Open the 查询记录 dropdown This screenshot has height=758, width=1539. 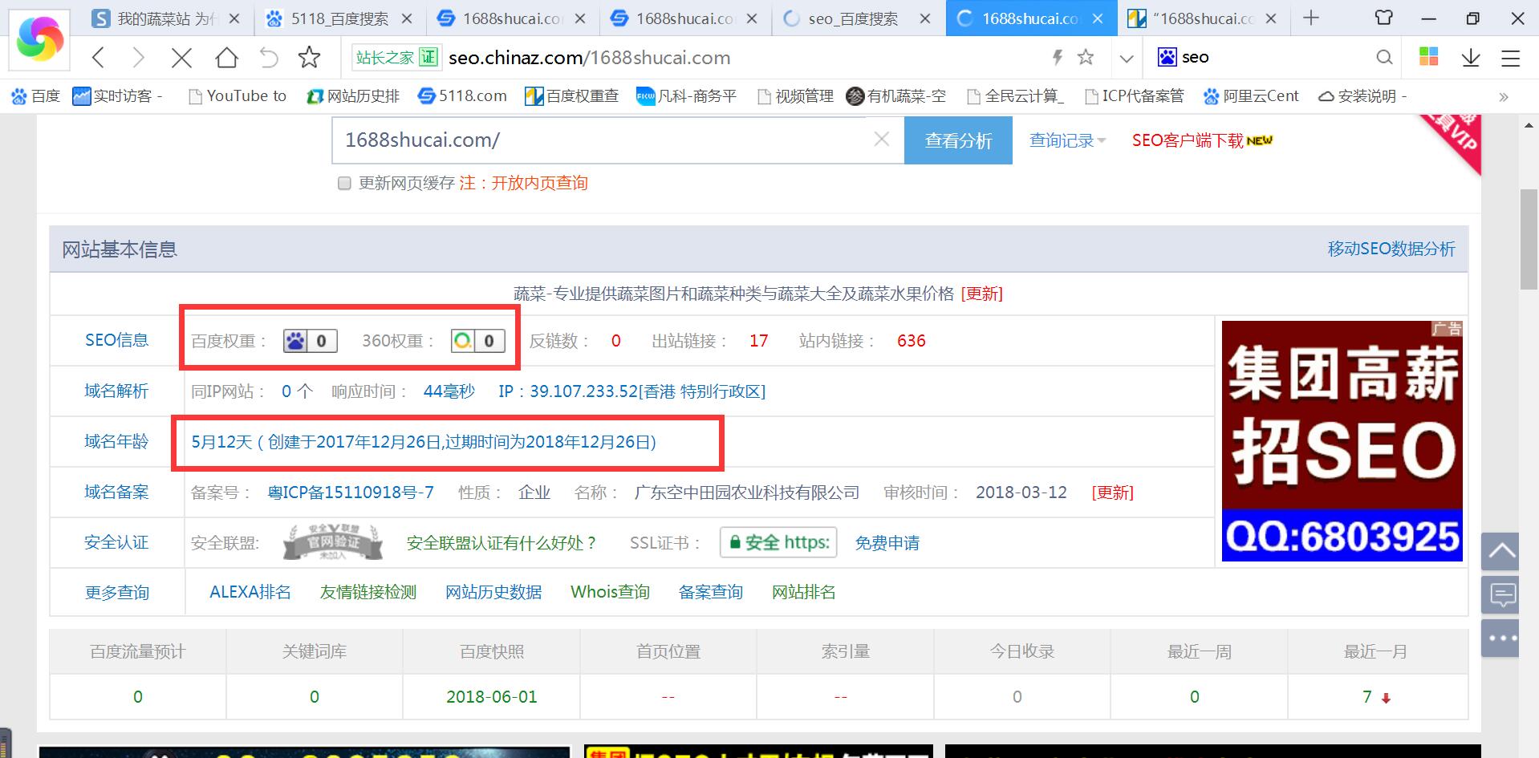coord(1066,140)
